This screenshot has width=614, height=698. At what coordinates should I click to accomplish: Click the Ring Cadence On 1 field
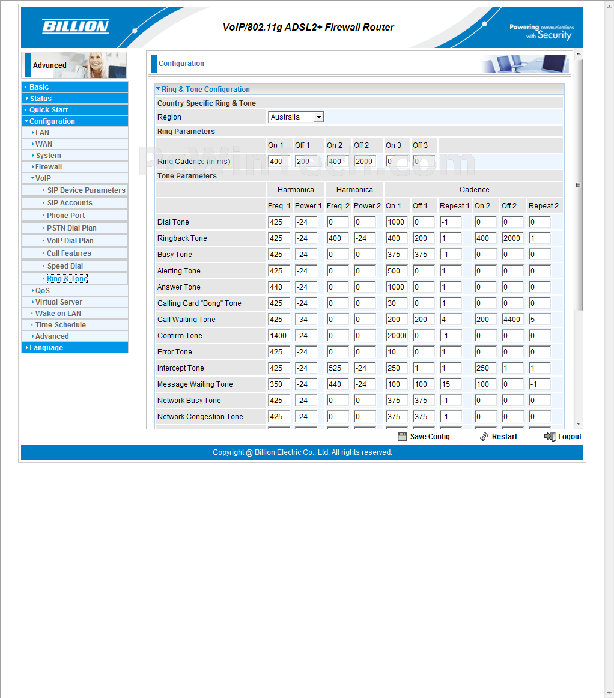click(x=279, y=161)
